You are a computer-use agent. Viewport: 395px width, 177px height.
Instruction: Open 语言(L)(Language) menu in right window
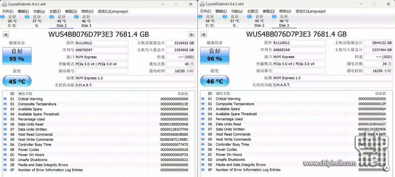311,11
